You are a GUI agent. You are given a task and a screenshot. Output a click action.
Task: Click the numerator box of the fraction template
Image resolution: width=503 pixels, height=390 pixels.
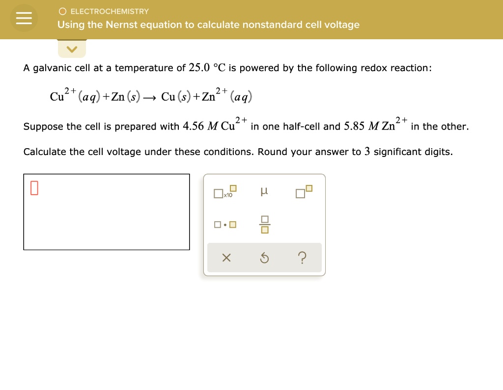tap(265, 219)
